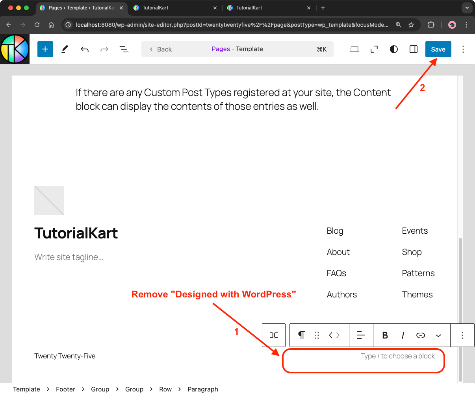Viewport: 475px width, 395px height.
Task: Toggle bold formatting
Action: pyautogui.click(x=385, y=335)
